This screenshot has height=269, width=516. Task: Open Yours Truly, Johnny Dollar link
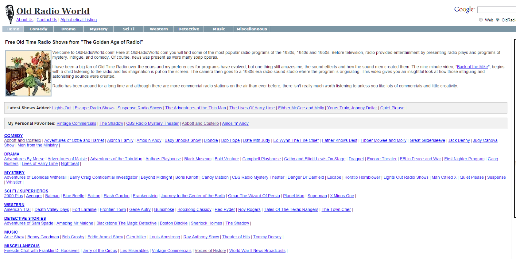point(352,108)
